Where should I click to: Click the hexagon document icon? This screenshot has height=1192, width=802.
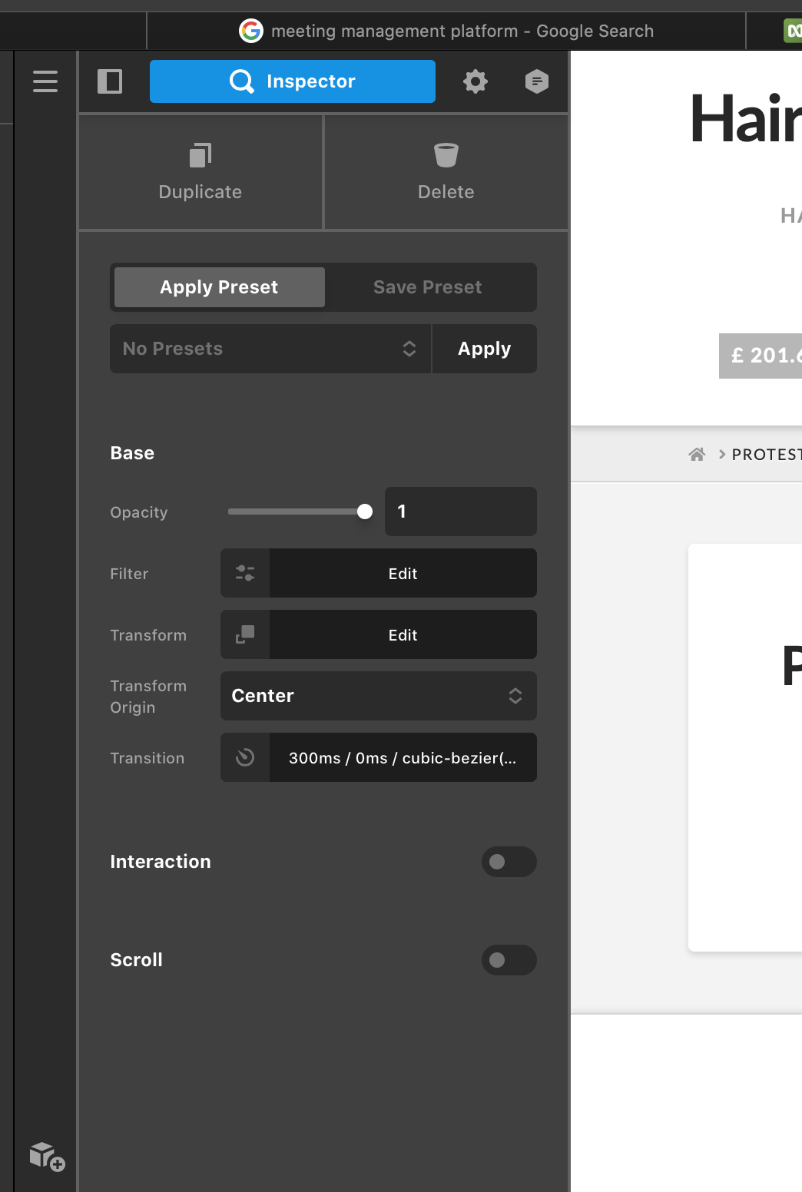pyautogui.click(x=536, y=81)
